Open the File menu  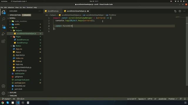coord(2,7)
